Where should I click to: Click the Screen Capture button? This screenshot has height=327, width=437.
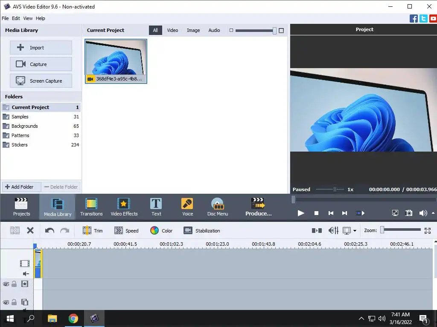coord(41,81)
